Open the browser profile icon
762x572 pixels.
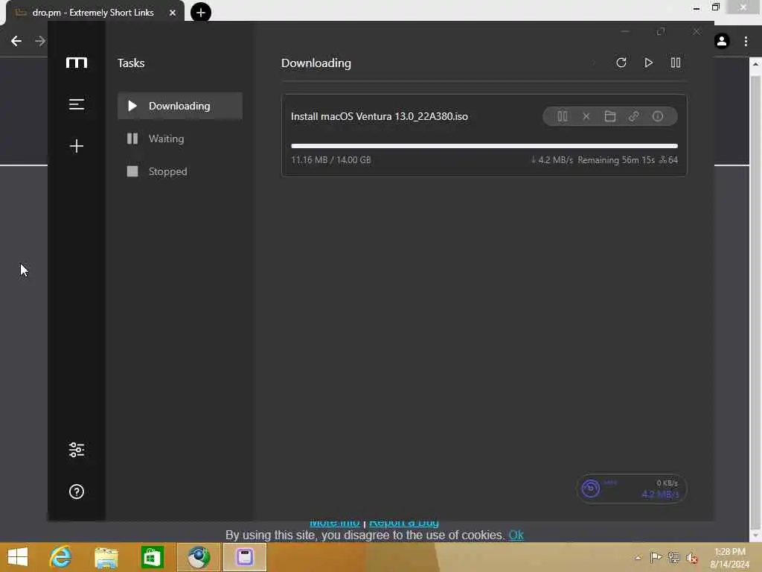pyautogui.click(x=722, y=41)
